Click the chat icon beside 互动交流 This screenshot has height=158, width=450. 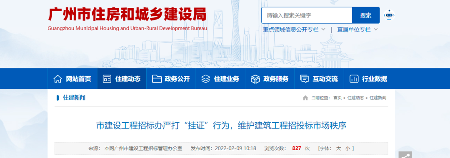coord(305,79)
